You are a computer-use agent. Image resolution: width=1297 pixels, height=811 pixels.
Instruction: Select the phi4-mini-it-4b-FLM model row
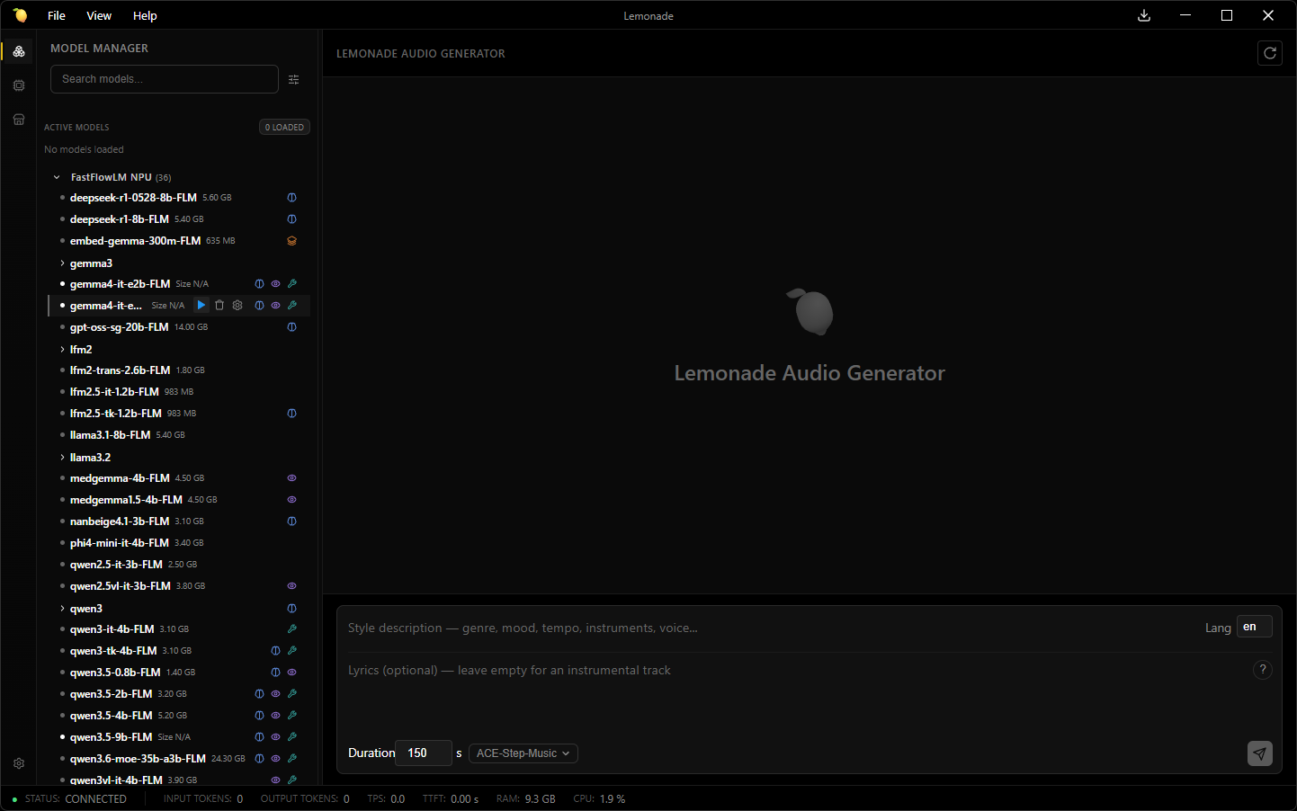click(x=179, y=543)
